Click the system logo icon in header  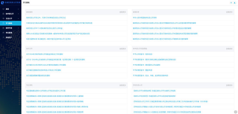(2, 3)
